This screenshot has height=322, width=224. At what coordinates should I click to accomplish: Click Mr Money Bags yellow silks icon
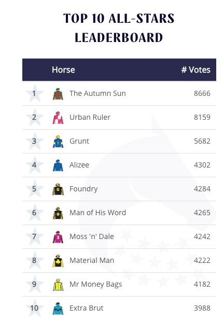(58, 285)
